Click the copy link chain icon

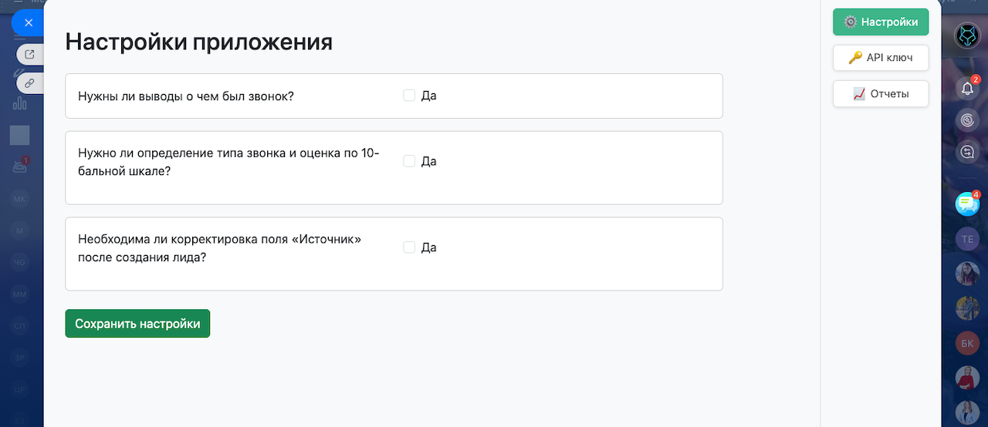(29, 82)
